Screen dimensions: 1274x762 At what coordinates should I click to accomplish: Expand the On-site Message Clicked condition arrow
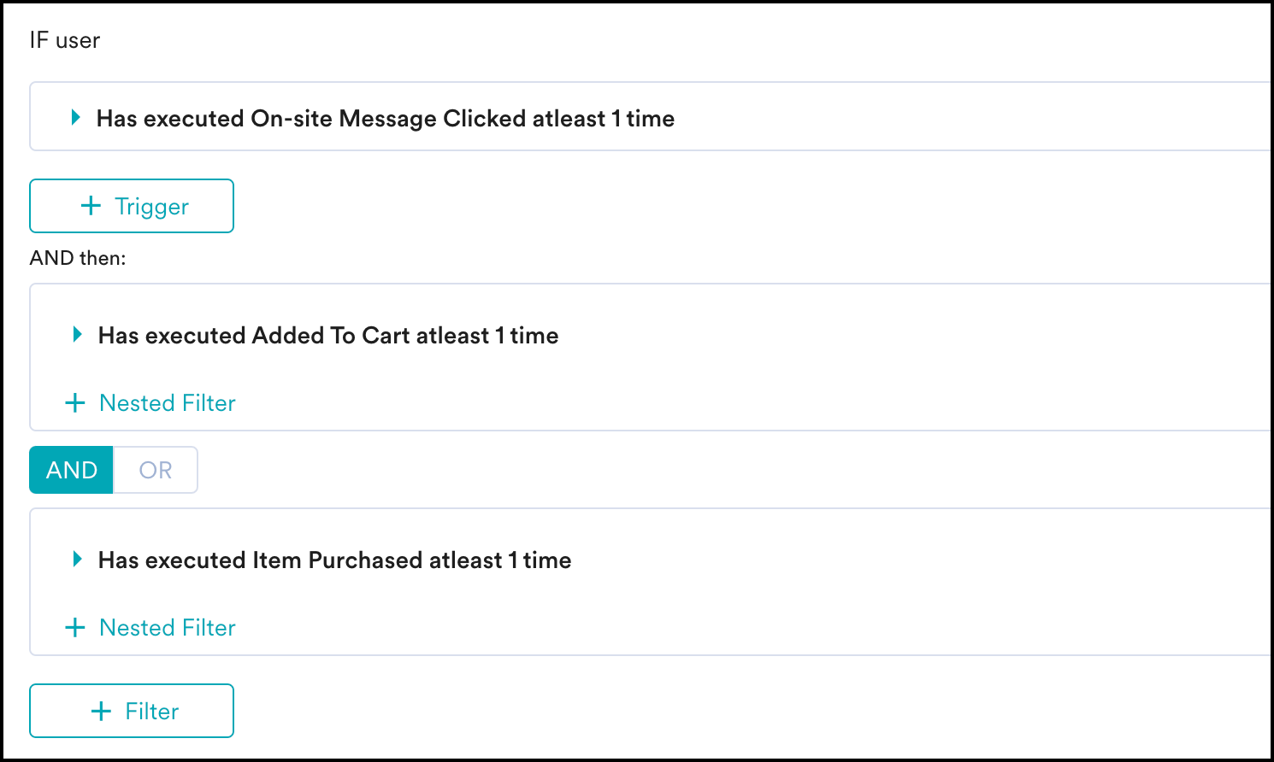(76, 118)
